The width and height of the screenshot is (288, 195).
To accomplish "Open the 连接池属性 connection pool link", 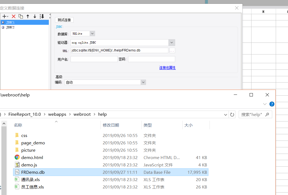I will (167, 68).
